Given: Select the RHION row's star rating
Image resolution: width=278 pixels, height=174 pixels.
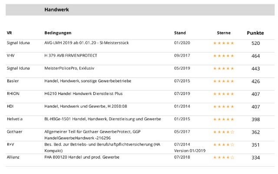Looking at the screenshot, I should 223,94.
